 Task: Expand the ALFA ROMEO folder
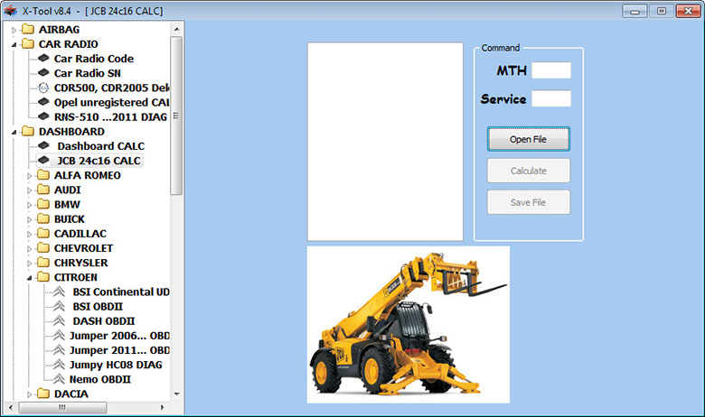tap(29, 175)
